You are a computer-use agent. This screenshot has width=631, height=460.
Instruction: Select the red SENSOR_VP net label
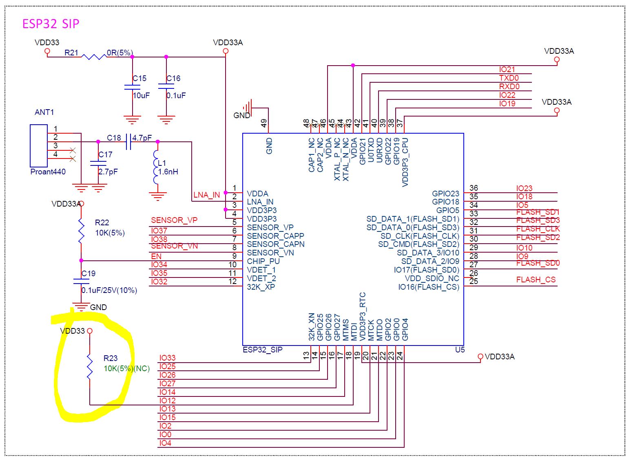(x=174, y=220)
